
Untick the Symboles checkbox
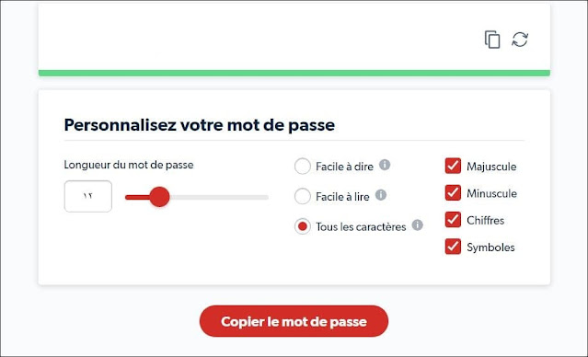coord(453,247)
